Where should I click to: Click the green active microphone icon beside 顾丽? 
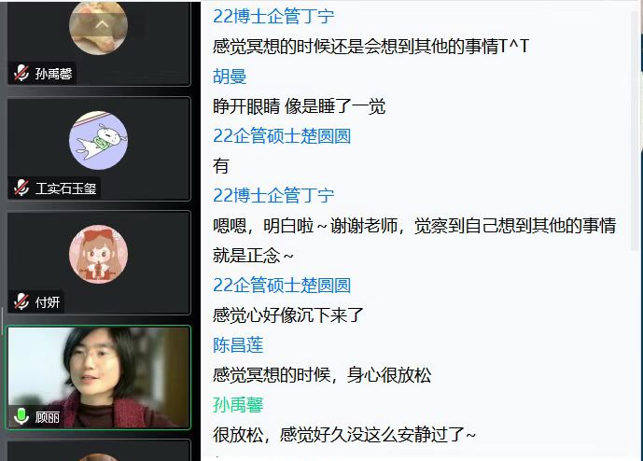coord(21,416)
